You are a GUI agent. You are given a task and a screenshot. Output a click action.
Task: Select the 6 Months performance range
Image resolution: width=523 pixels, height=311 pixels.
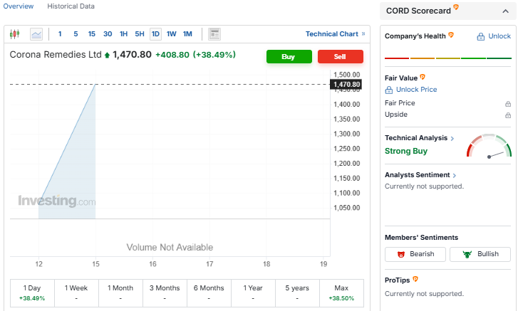209,292
